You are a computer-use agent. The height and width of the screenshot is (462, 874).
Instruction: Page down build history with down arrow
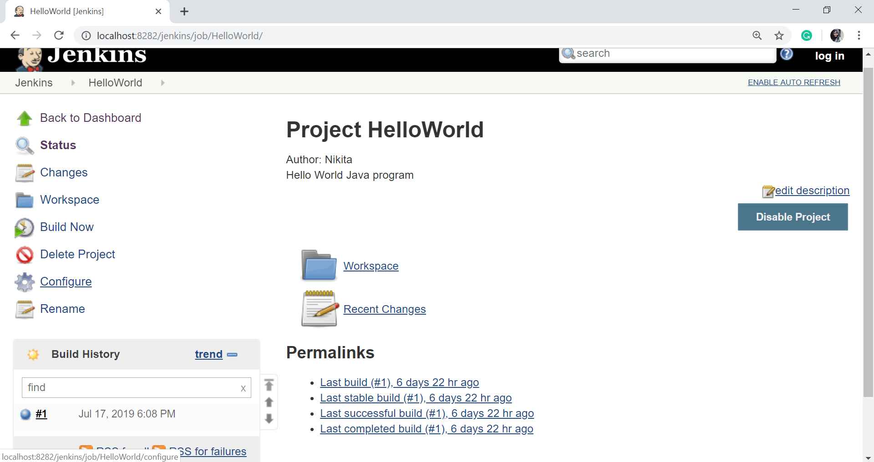pyautogui.click(x=269, y=418)
